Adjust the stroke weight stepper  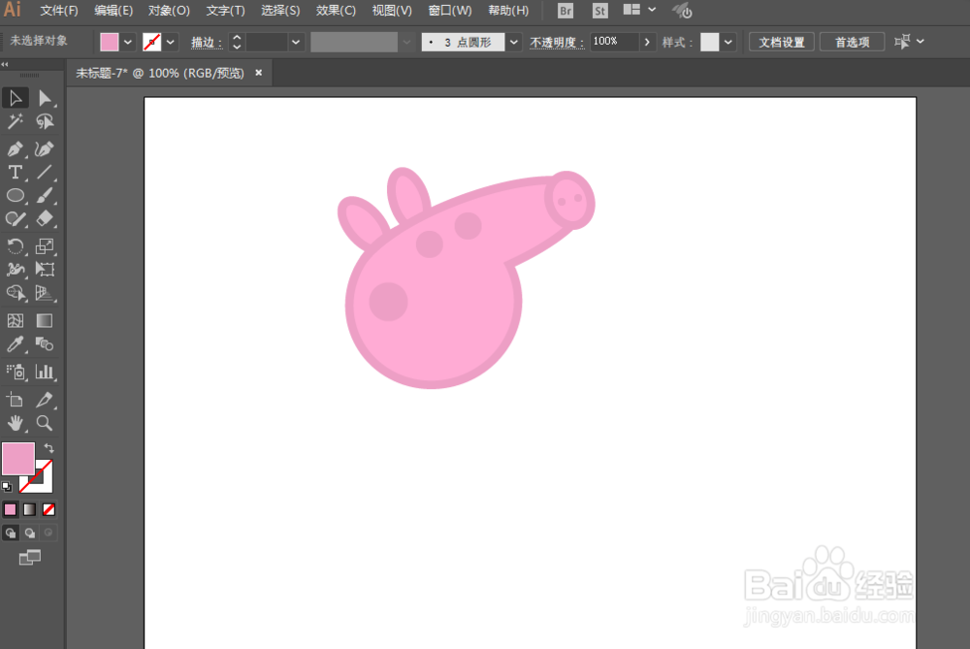237,42
